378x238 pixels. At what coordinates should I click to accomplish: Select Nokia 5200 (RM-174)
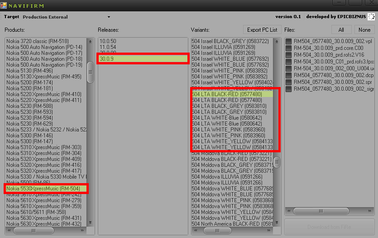click(29, 83)
